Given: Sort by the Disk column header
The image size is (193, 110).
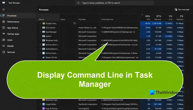Looking at the screenshot, I should [x=168, y=17].
